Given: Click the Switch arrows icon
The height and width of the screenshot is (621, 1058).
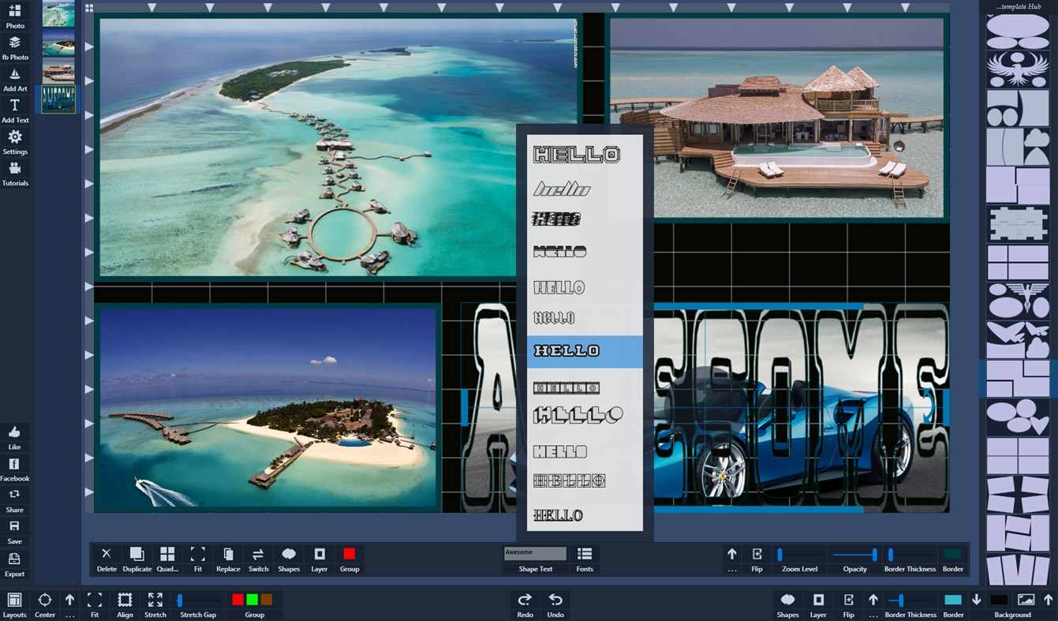Looking at the screenshot, I should tap(258, 554).
